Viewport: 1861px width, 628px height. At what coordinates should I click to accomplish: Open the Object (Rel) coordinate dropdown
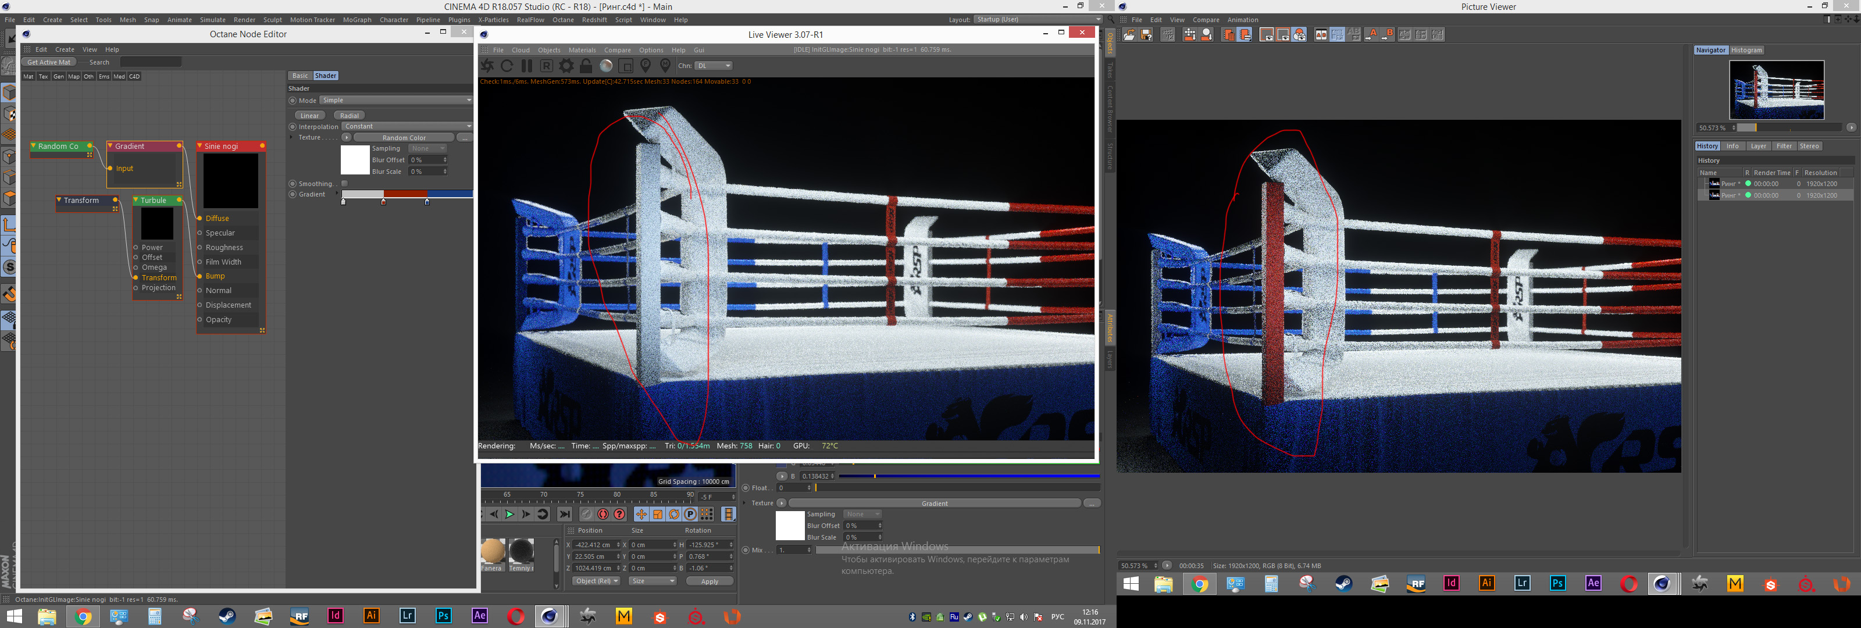pos(596,581)
